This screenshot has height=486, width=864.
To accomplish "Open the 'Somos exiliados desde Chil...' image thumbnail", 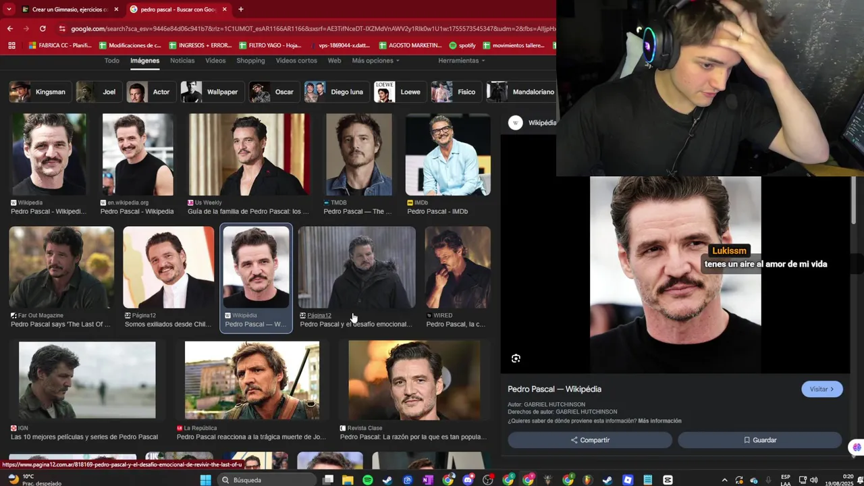I will [x=169, y=267].
